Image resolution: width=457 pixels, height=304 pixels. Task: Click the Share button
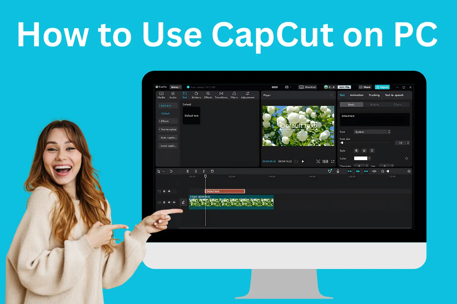tap(365, 87)
